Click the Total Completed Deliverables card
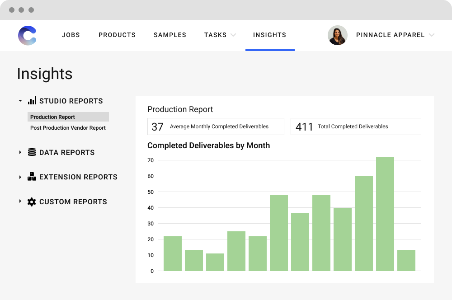Screen dimensions: 452x300 [x=356, y=127]
